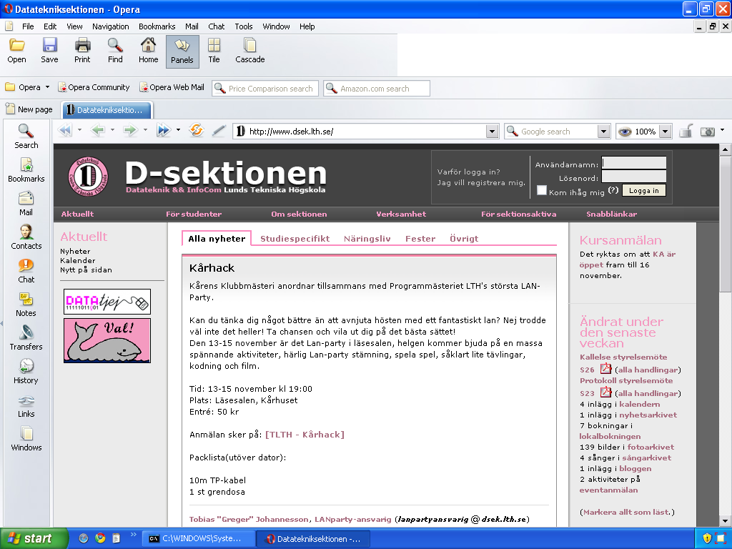Click in the Lösenord password field
Image resolution: width=732 pixels, height=549 pixels.
633,177
